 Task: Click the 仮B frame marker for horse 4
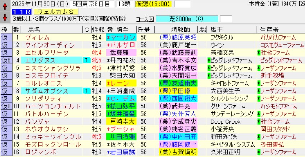[6, 60]
